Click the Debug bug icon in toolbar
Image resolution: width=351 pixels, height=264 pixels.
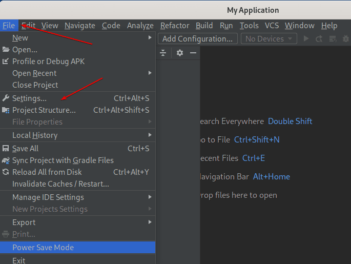(x=346, y=39)
